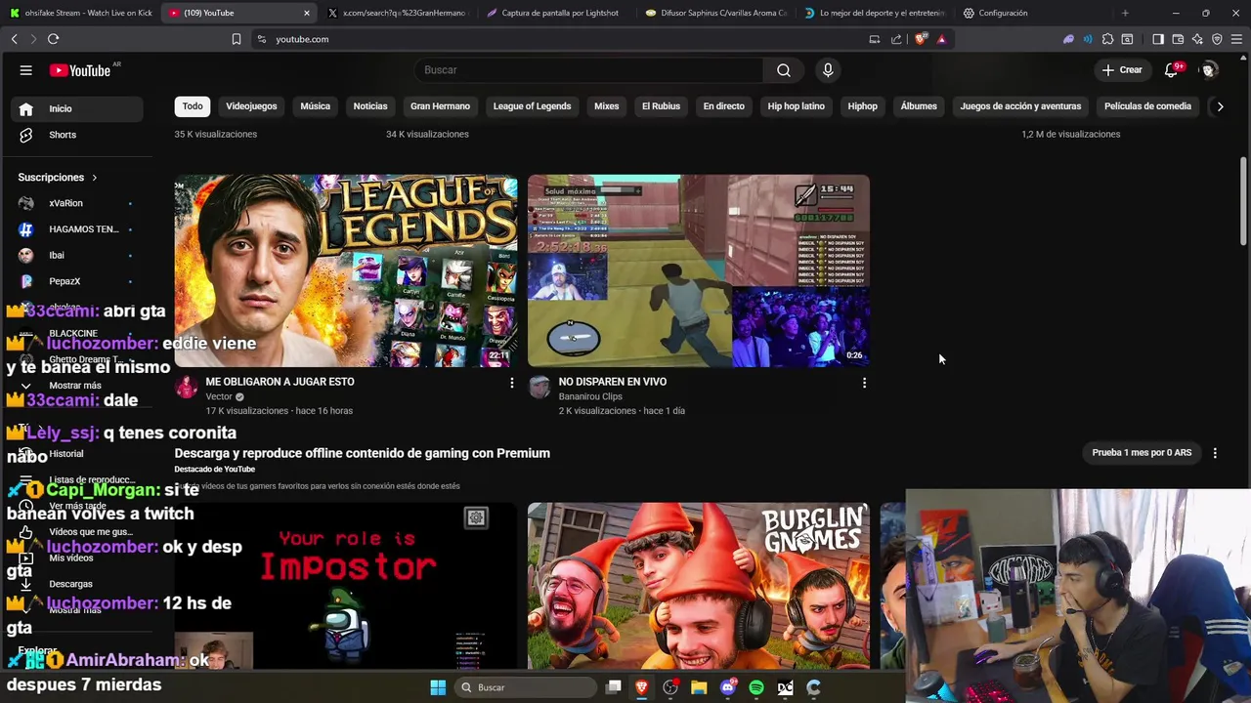Click the Bananirou Clips channel avatar

[539, 387]
